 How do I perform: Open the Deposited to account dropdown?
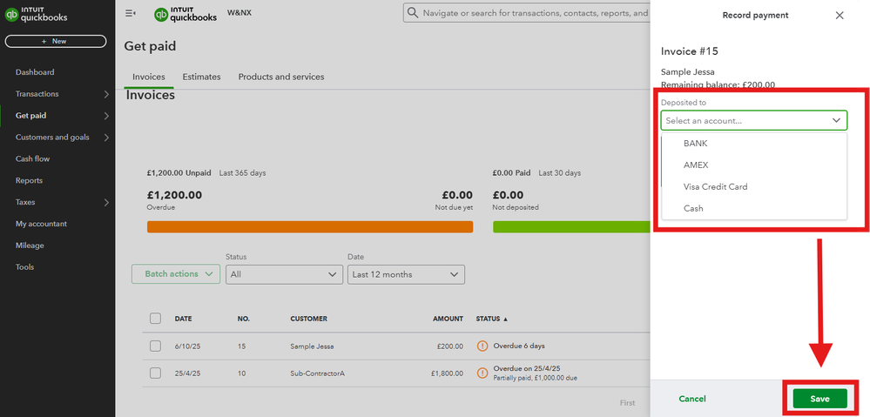(754, 120)
